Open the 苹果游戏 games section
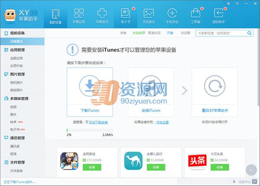The image size is (260, 186). tap(102, 16)
